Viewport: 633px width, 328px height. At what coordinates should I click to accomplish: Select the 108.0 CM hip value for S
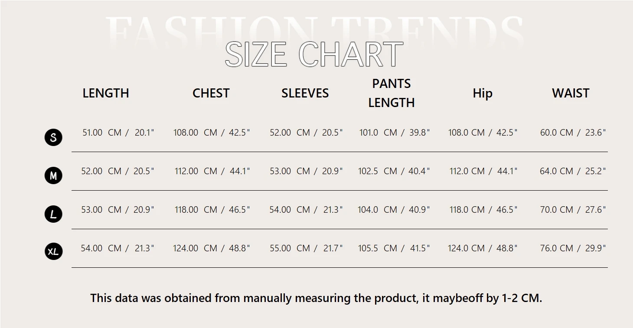click(483, 133)
